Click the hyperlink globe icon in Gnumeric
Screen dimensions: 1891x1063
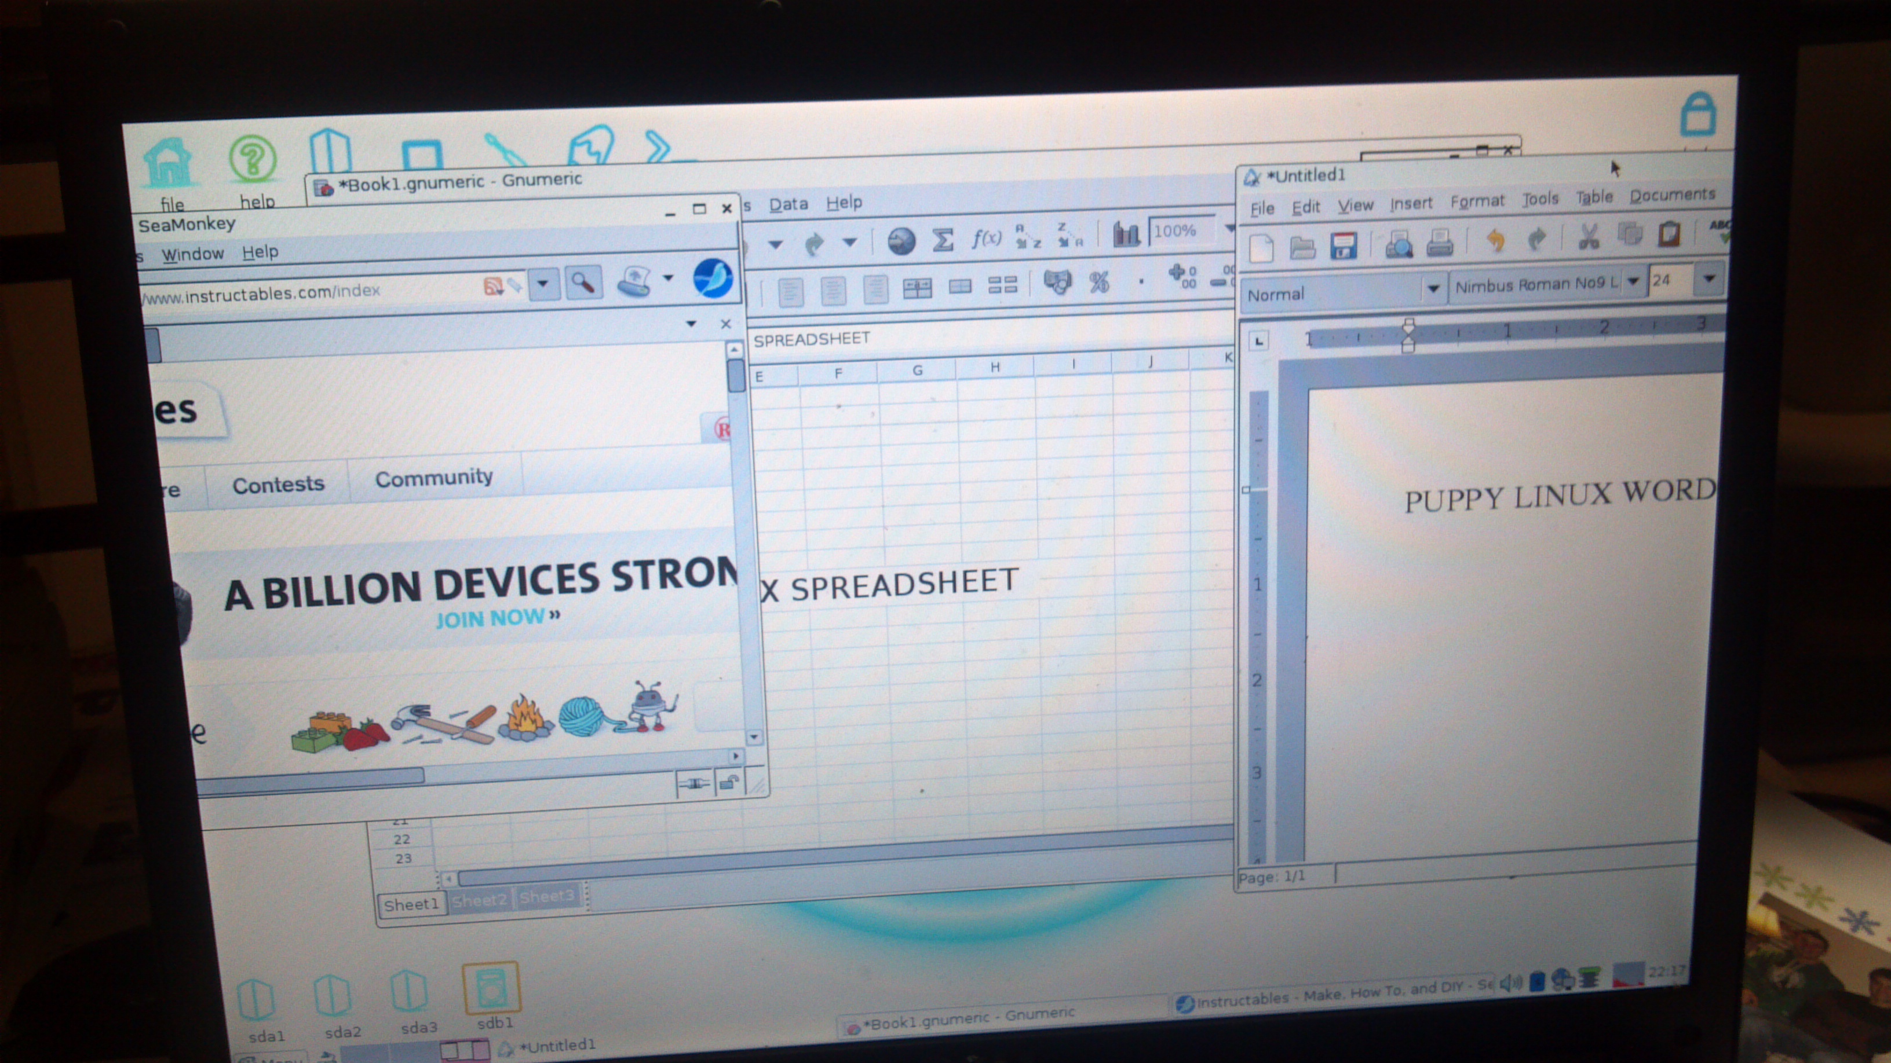click(x=901, y=241)
